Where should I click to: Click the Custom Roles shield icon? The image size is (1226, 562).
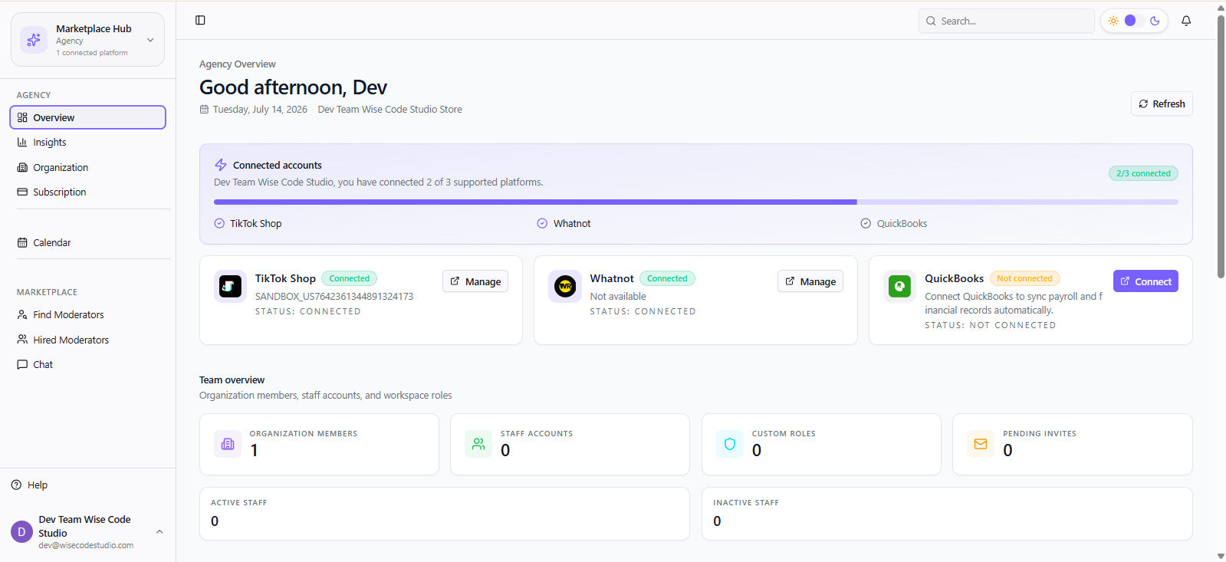[x=730, y=444]
